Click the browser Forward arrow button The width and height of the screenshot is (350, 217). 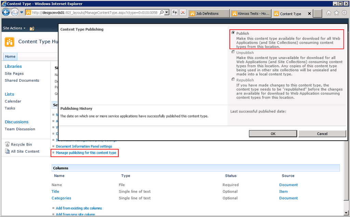point(15,13)
